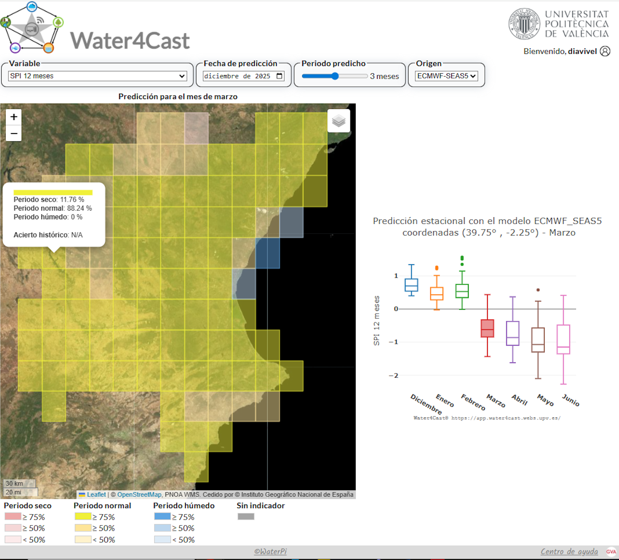
Task: Select the dark blue wet-period map cell
Action: [x=268, y=253]
